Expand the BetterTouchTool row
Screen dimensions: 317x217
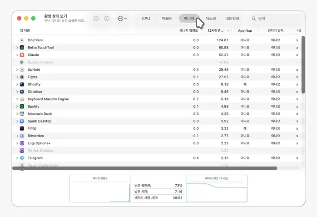[17, 48]
